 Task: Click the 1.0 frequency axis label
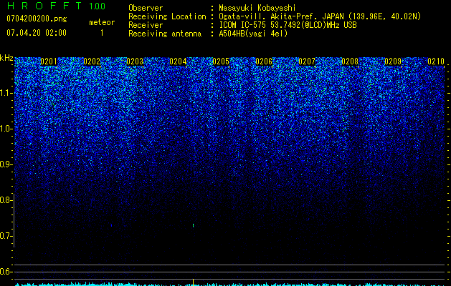point(6,129)
